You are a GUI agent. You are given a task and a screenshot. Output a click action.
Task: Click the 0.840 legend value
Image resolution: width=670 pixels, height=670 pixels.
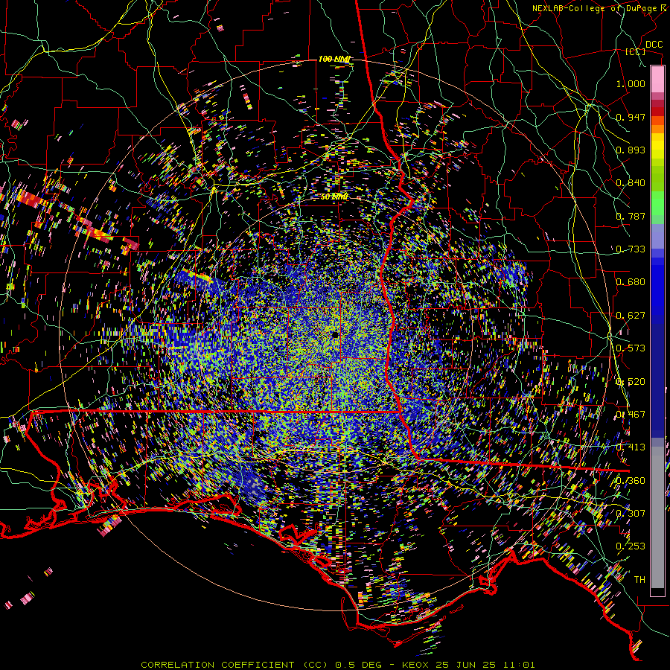click(x=631, y=183)
